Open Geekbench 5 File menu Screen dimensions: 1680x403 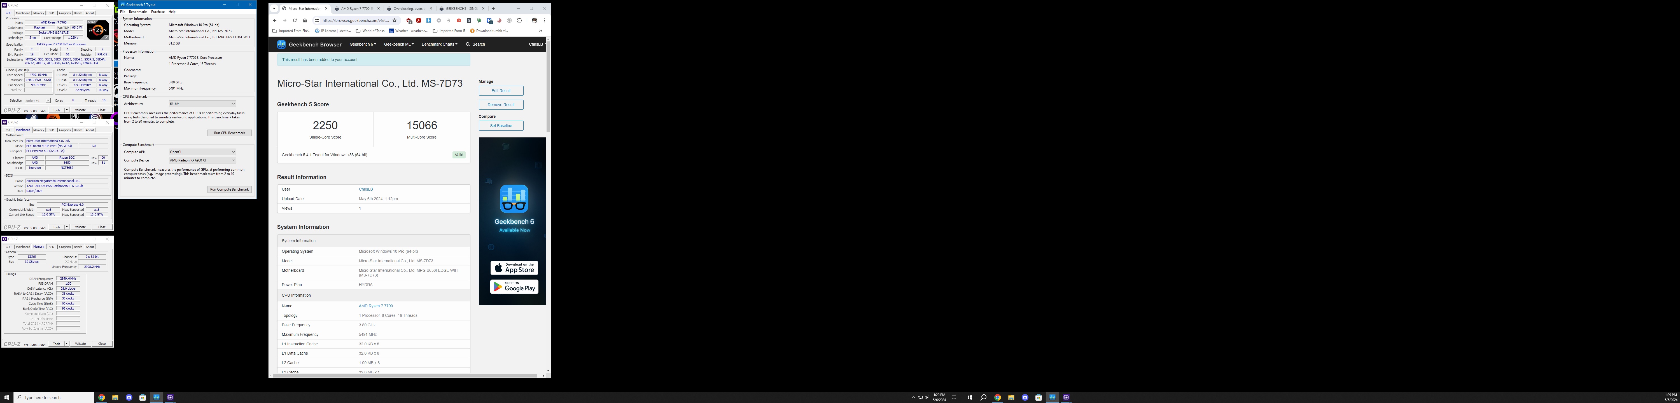[x=123, y=12]
